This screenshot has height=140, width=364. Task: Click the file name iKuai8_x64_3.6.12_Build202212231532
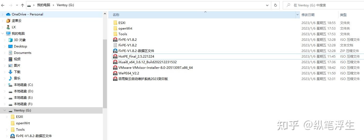click(147, 62)
